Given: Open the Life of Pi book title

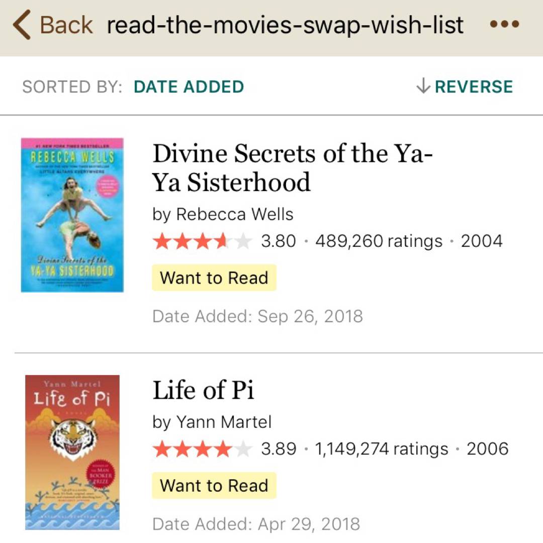Looking at the screenshot, I should pyautogui.click(x=203, y=391).
